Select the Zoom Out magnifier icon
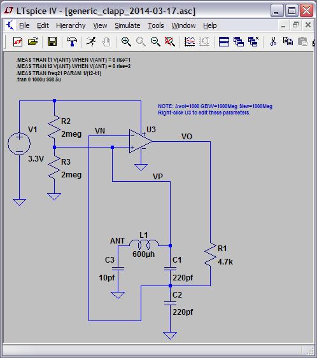Viewport: 317px width, 358px height. click(x=155, y=42)
